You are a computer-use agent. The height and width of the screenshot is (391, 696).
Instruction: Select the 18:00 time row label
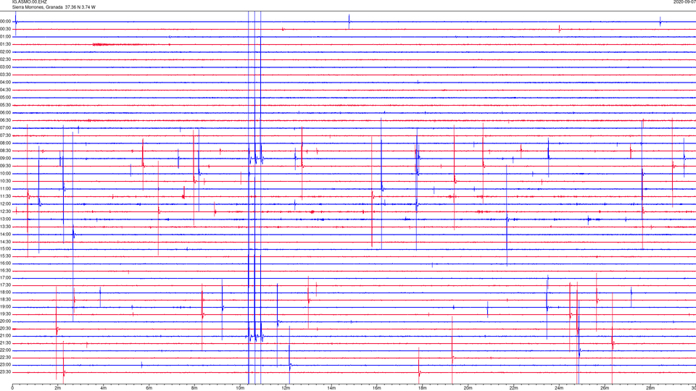click(6, 293)
